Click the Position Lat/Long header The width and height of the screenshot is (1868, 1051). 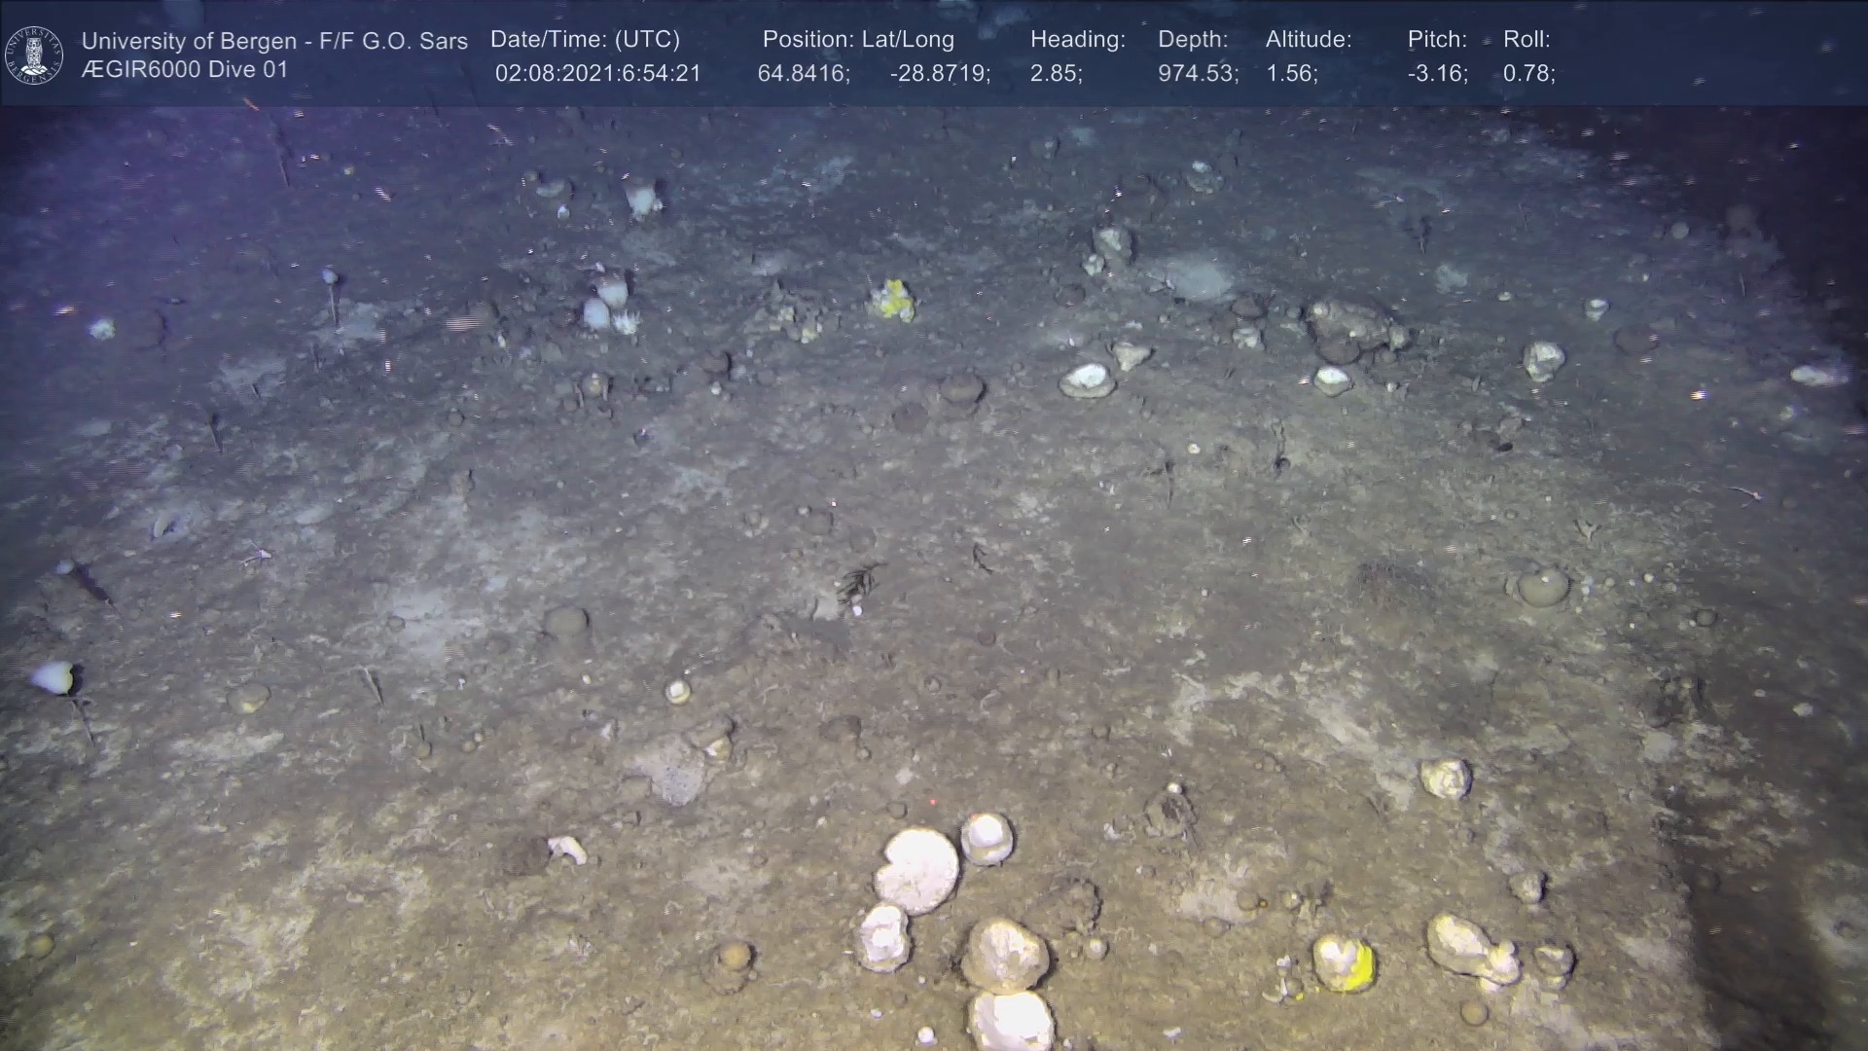pyautogui.click(x=857, y=39)
